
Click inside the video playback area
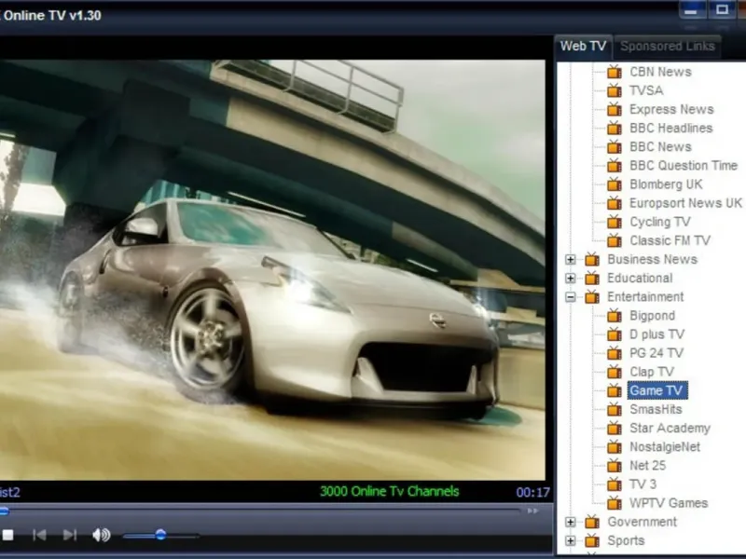pyautogui.click(x=272, y=269)
